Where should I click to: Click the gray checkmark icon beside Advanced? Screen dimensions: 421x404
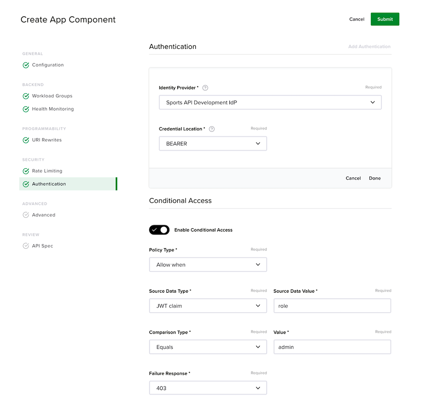(x=26, y=215)
